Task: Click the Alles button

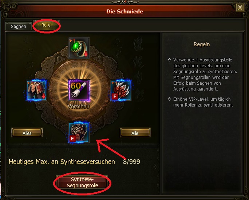Action: 27,133
